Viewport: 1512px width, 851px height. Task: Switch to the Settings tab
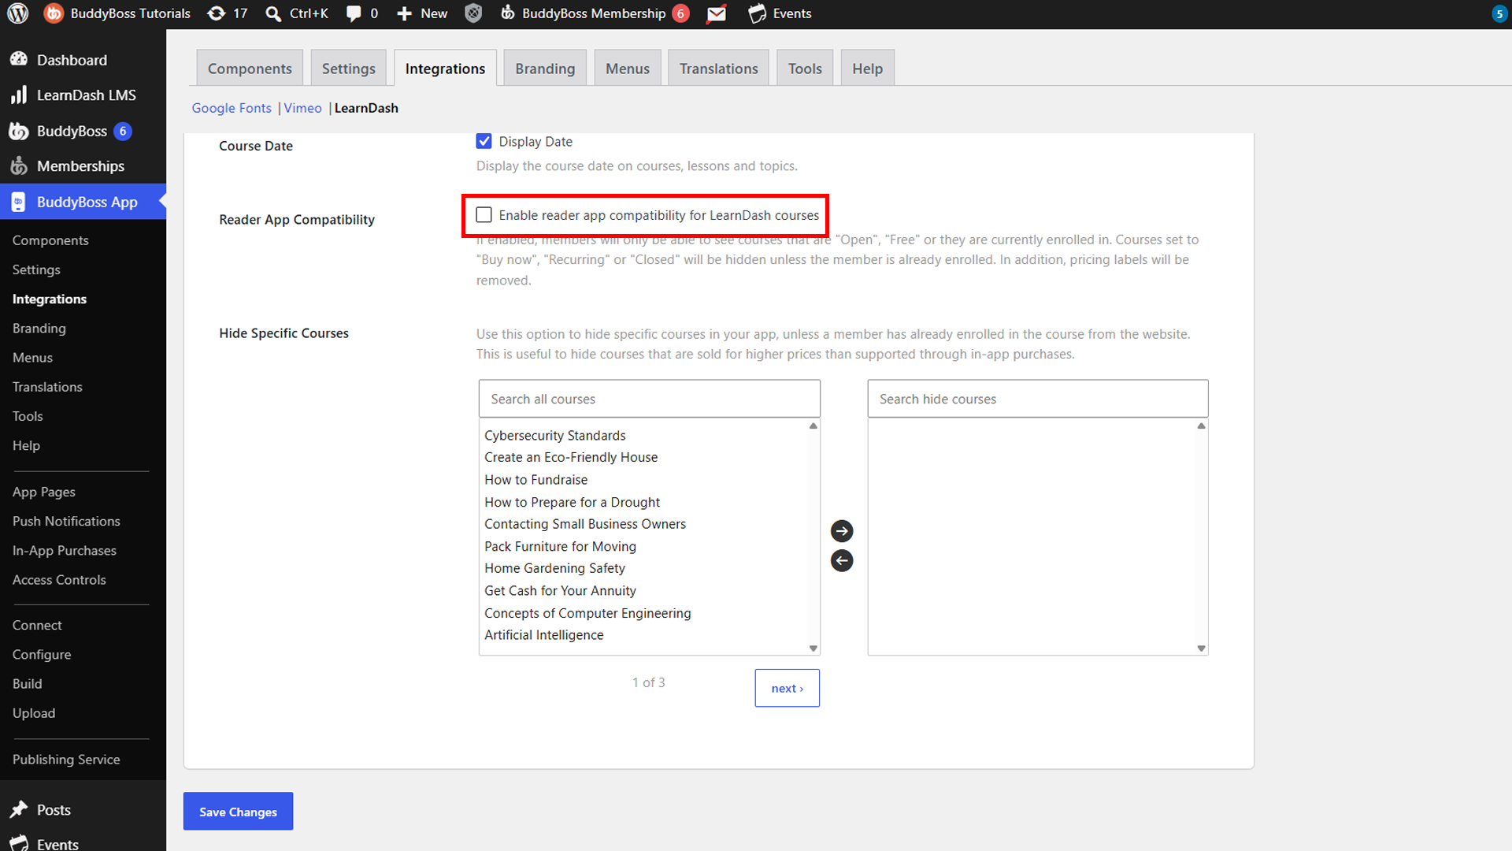348,69
